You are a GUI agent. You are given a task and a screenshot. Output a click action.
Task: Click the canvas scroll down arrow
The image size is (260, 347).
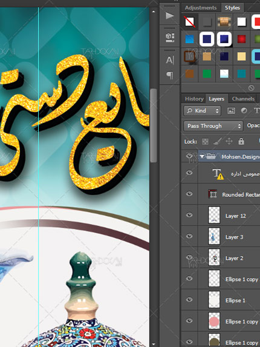(x=154, y=344)
